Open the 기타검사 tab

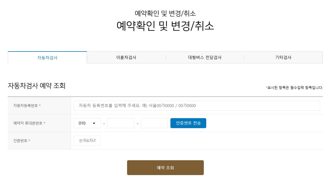click(283, 57)
